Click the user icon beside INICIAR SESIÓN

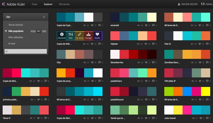point(179,4)
